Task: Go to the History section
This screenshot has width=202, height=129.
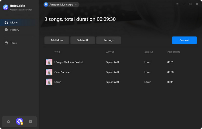Action: pyautogui.click(x=19, y=30)
